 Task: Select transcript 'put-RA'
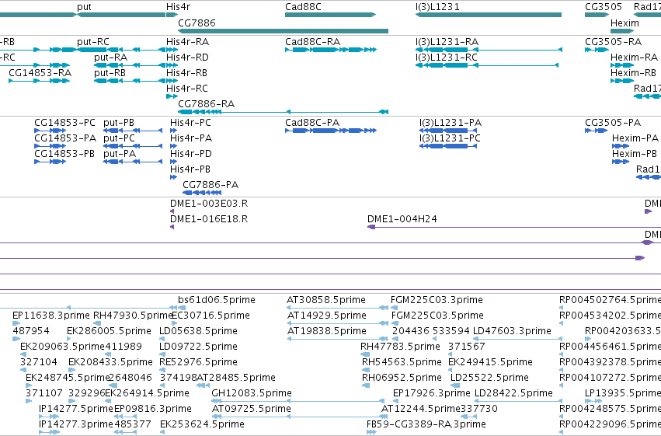click(110, 58)
